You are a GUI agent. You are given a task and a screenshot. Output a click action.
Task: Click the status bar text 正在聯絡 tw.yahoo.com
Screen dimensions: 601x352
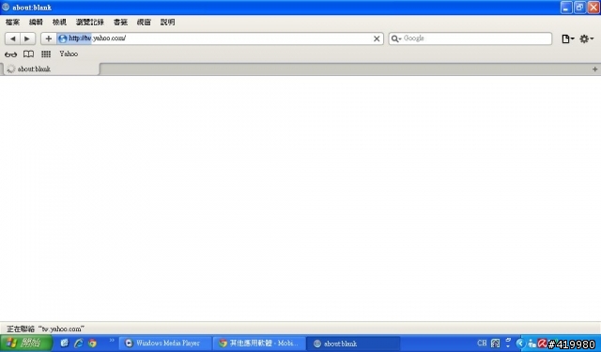point(46,329)
